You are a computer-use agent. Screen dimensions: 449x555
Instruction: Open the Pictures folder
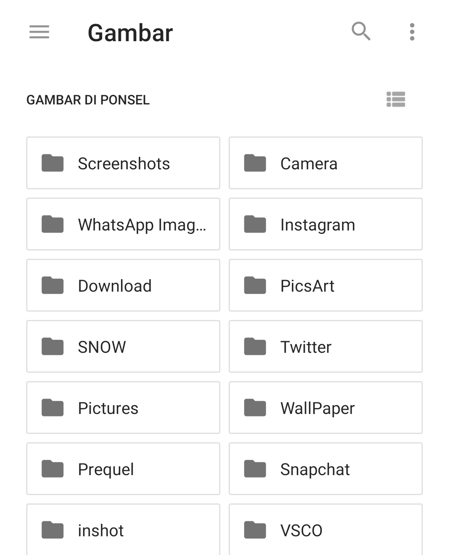click(x=123, y=408)
